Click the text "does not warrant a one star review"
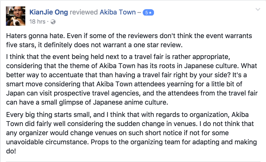266x162 pixels. (128, 45)
